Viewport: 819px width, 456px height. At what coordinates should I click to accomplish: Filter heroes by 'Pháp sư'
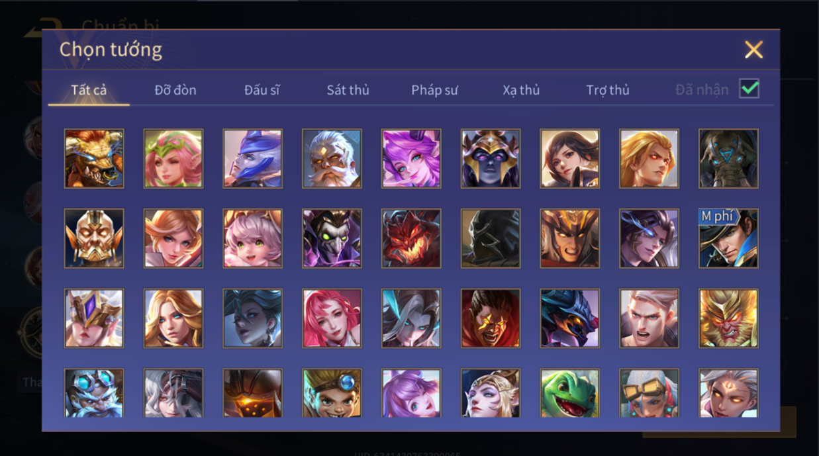(434, 90)
